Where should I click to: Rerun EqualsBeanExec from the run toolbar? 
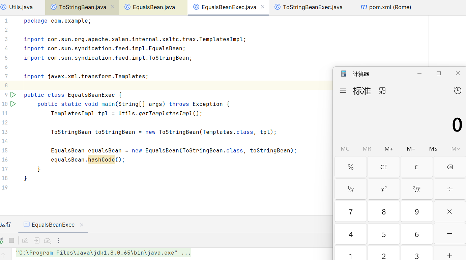1,240
